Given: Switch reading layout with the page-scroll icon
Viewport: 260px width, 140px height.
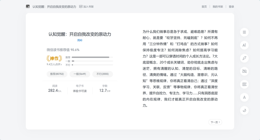Looking at the screenshot, I should point(244,84).
